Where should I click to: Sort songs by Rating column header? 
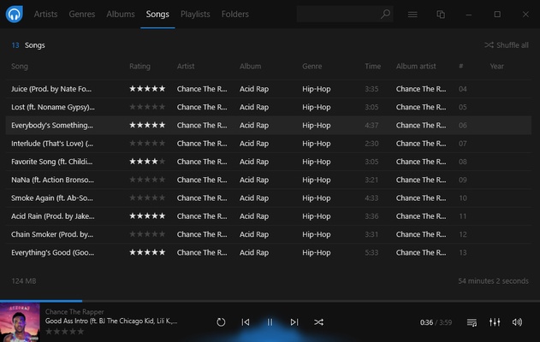(139, 66)
